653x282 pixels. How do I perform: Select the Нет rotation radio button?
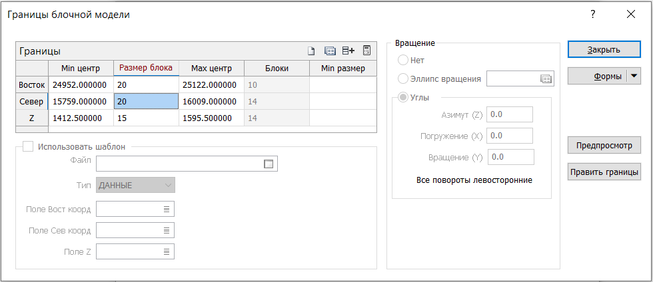pyautogui.click(x=402, y=61)
